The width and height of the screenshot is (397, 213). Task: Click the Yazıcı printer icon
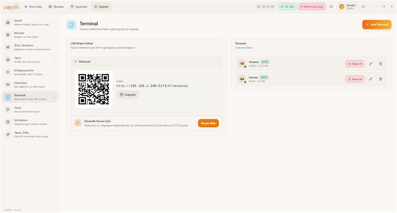pos(8,60)
